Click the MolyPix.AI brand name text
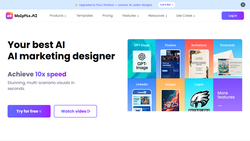The image size is (250, 141). point(26,16)
